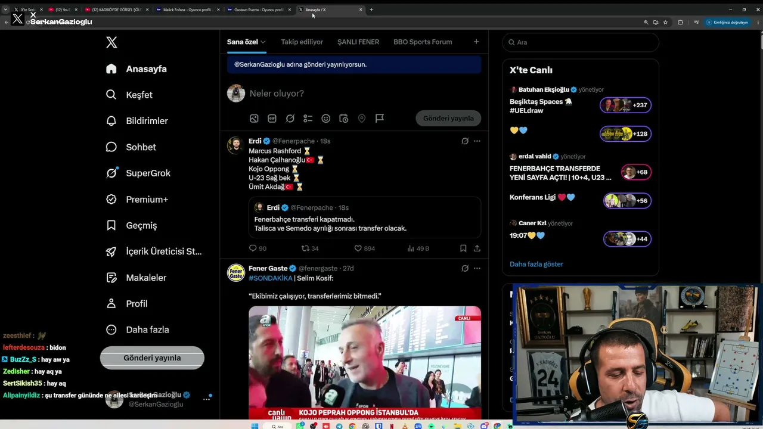Switch to Malick Fofana browser tab
763x429 pixels.
tap(187, 10)
